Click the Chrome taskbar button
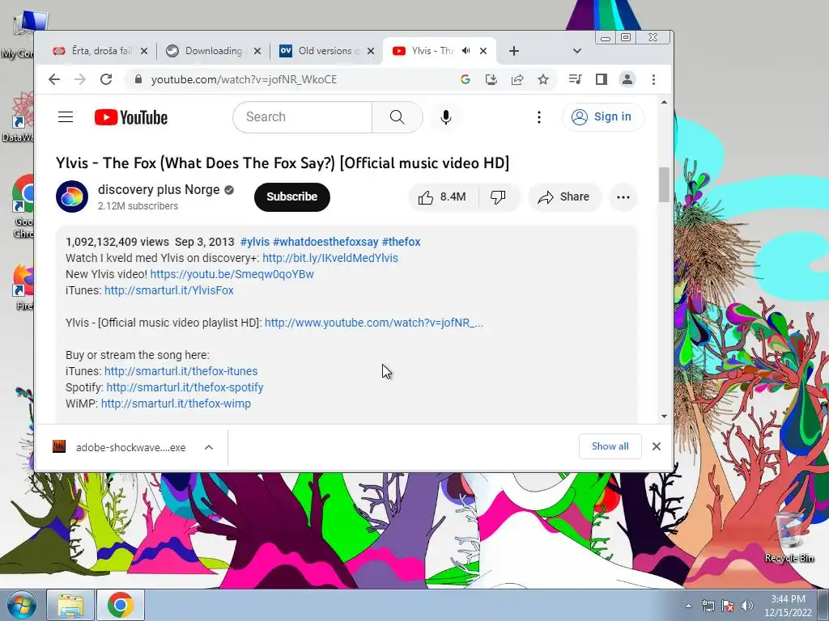This screenshot has width=829, height=621. (120, 605)
